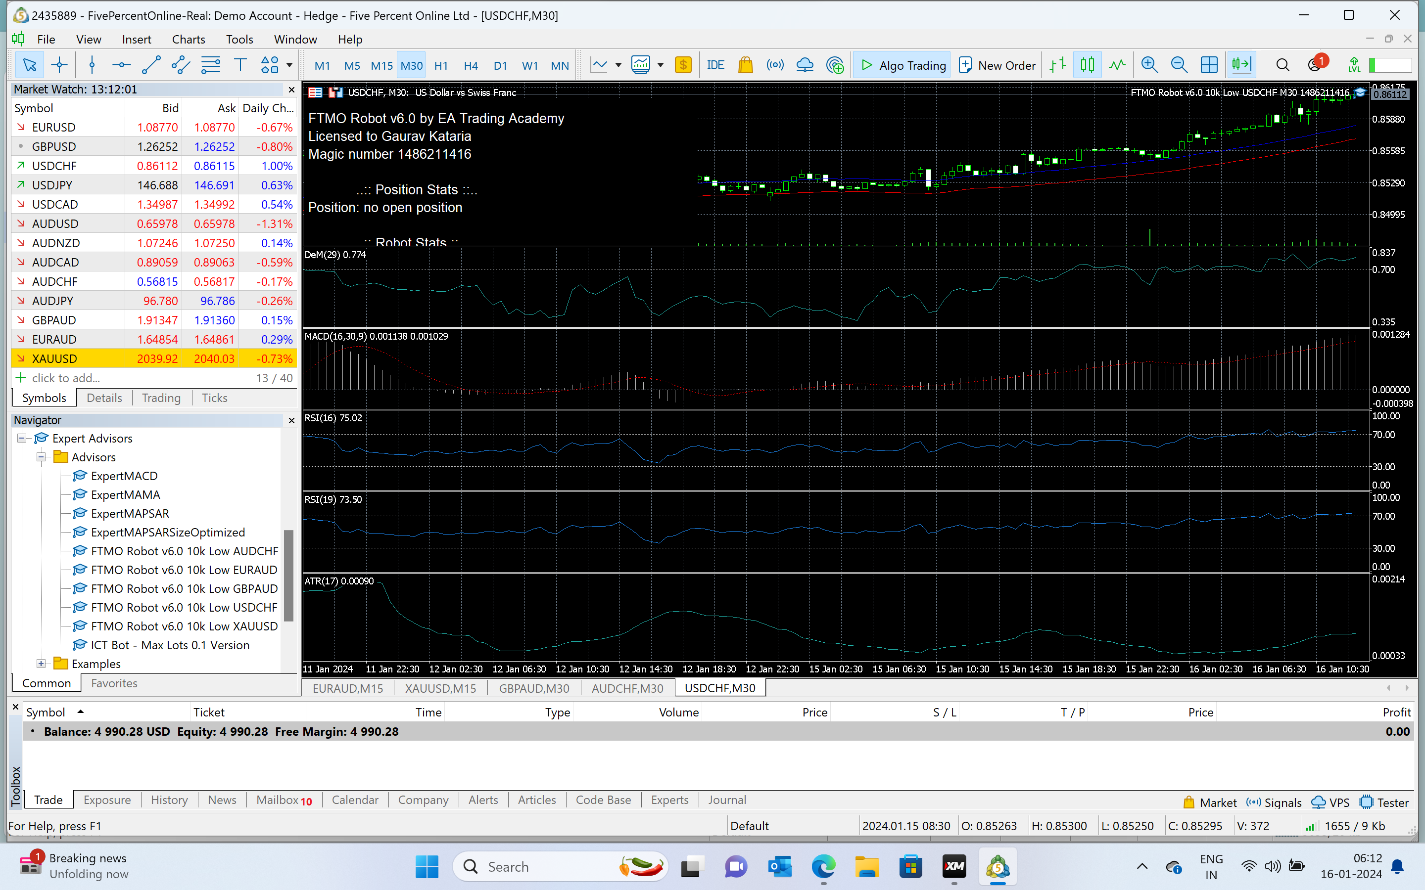The width and height of the screenshot is (1425, 890).
Task: Select the Fibonacci retracement tool
Action: pos(210,65)
